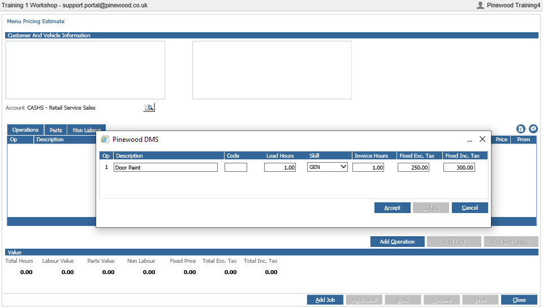Click the Fixed Exc. Tax field 250.00

pyautogui.click(x=413, y=167)
